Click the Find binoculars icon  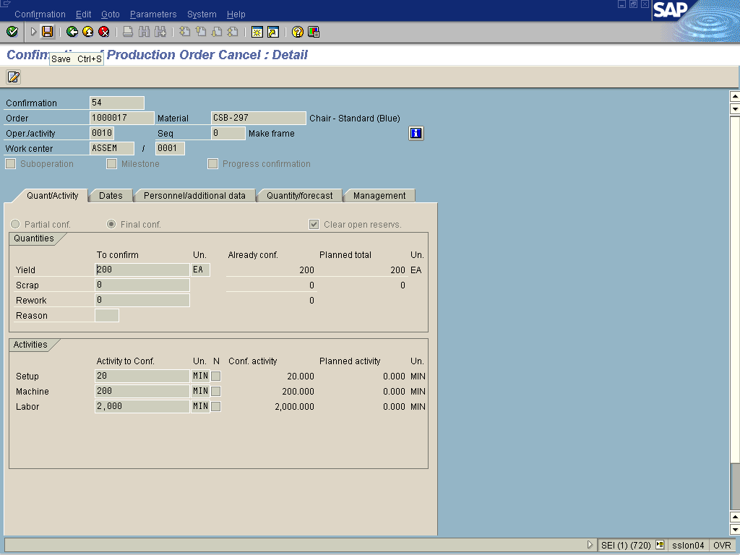144,32
